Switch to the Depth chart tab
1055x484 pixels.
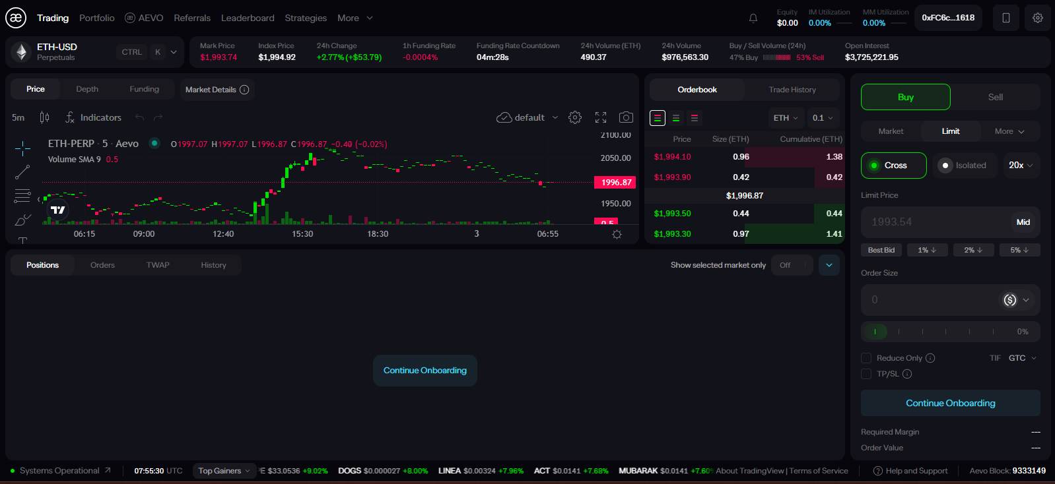pos(87,89)
